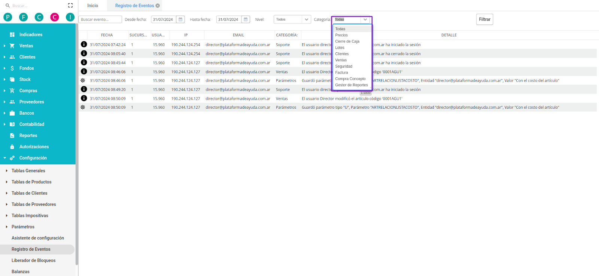The width and height of the screenshot is (599, 276).
Task: Select Seguridad category option
Action: click(x=352, y=66)
